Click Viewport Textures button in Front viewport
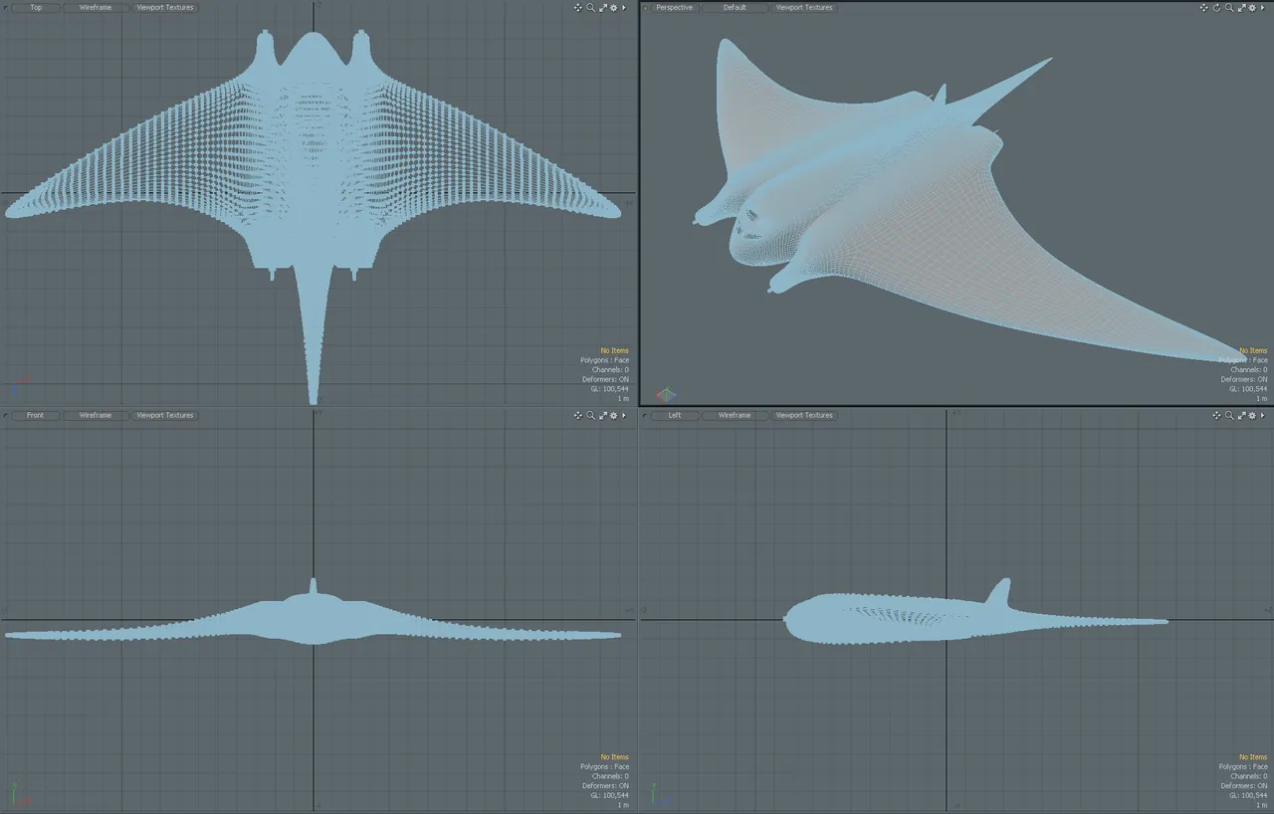 coord(165,415)
